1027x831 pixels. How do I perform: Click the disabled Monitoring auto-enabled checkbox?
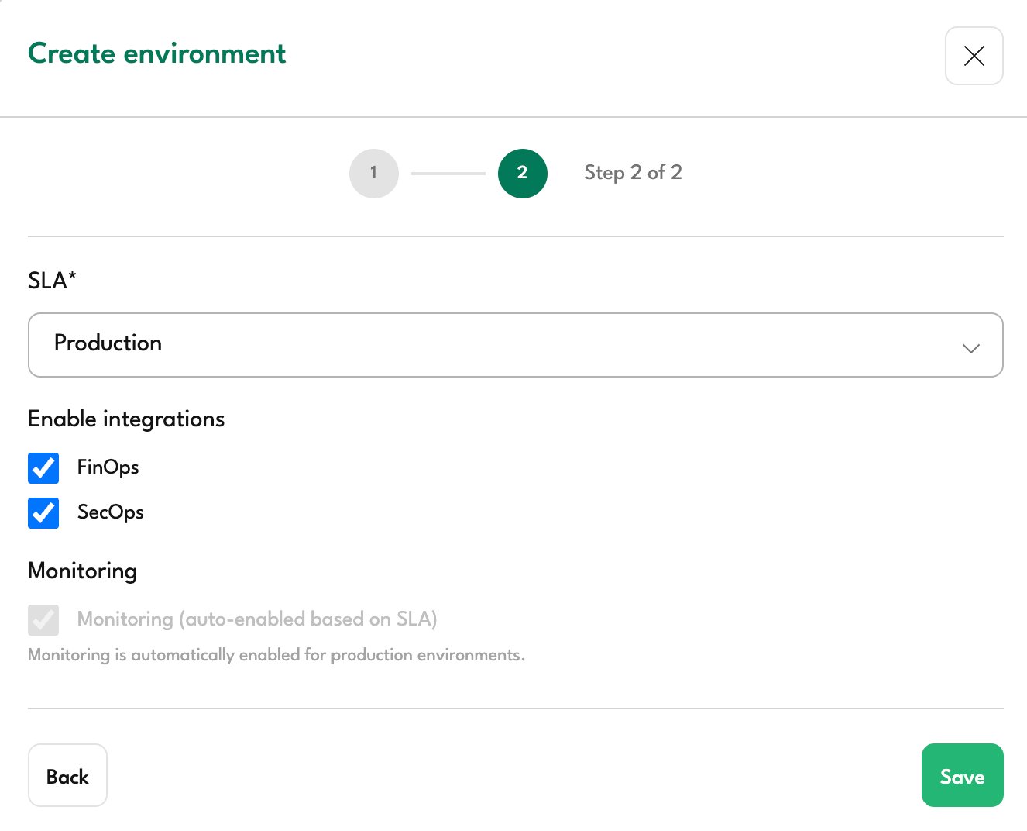43,619
